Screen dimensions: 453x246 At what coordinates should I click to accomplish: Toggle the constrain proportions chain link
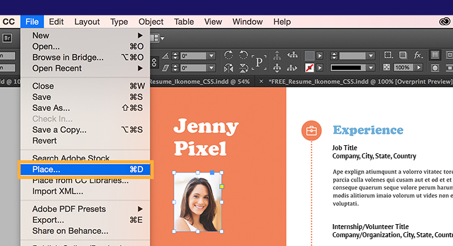(x=154, y=62)
